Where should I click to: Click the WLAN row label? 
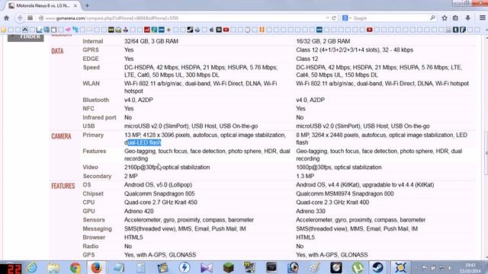click(x=91, y=84)
